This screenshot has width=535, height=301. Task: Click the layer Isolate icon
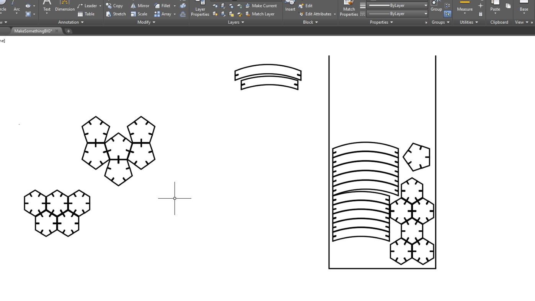point(223,6)
